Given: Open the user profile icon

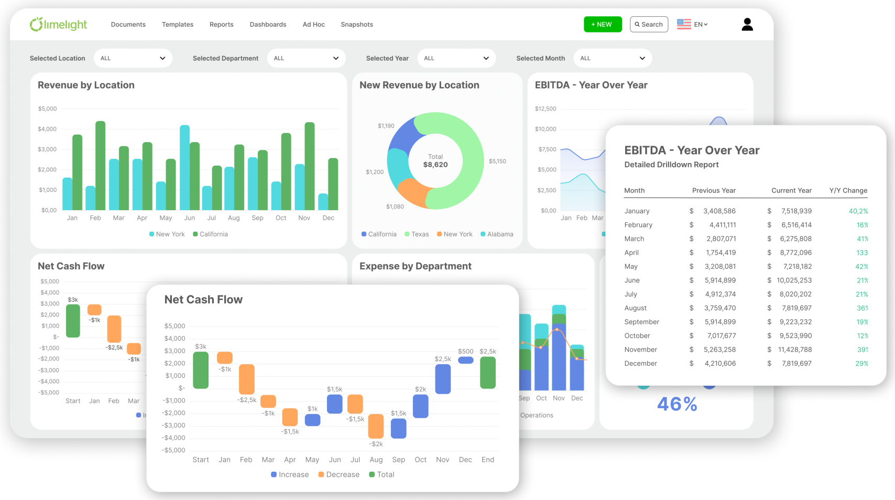Looking at the screenshot, I should coord(747,24).
